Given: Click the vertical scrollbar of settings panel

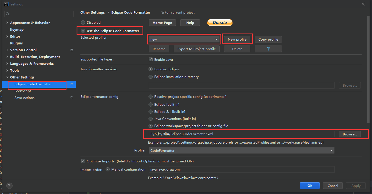Looking at the screenshot, I should pos(368,69).
